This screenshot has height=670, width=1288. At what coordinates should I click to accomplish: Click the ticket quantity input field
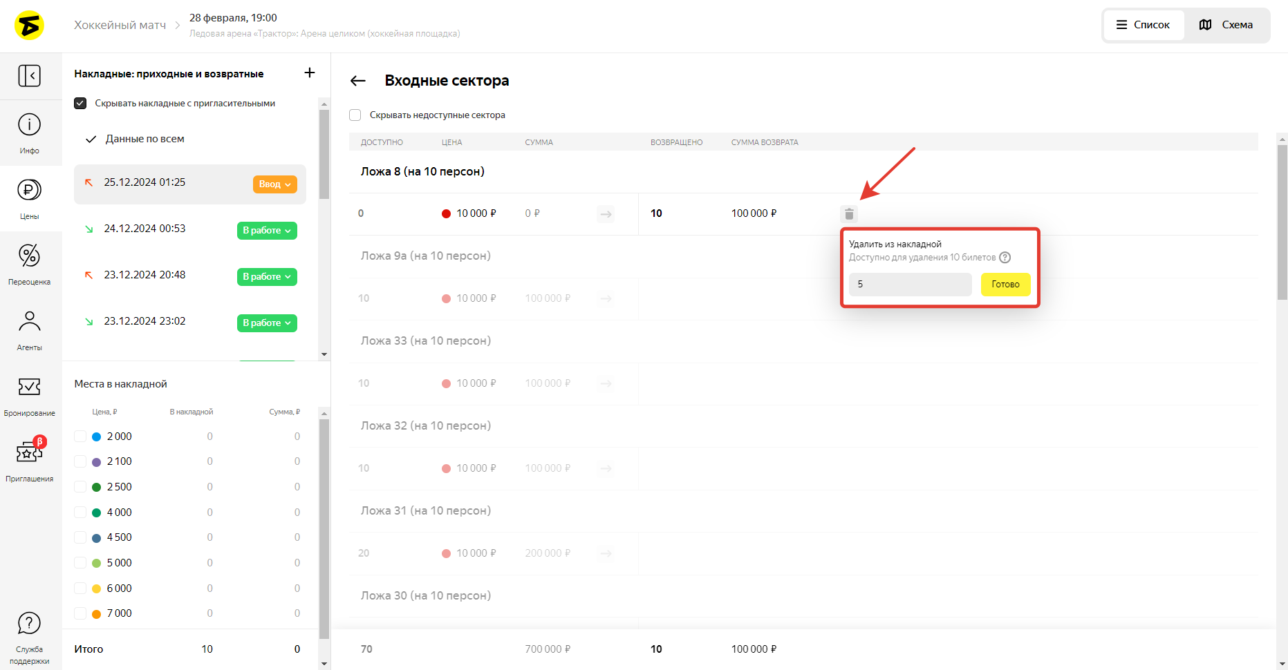pyautogui.click(x=910, y=284)
